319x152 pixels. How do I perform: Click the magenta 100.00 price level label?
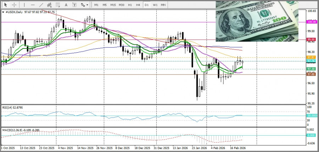312,22
